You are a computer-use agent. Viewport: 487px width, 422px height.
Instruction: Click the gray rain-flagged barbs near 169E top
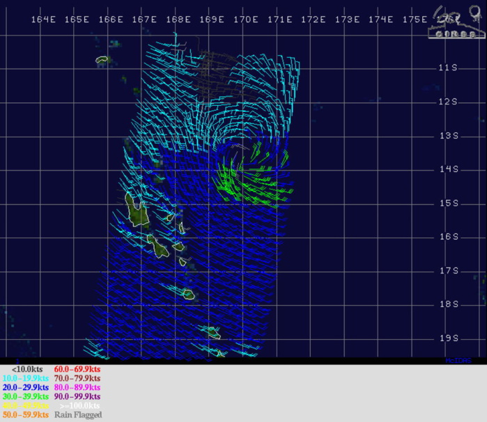216,70
